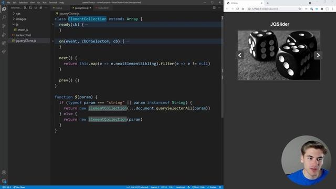Click the browser back arrow

point(227,9)
